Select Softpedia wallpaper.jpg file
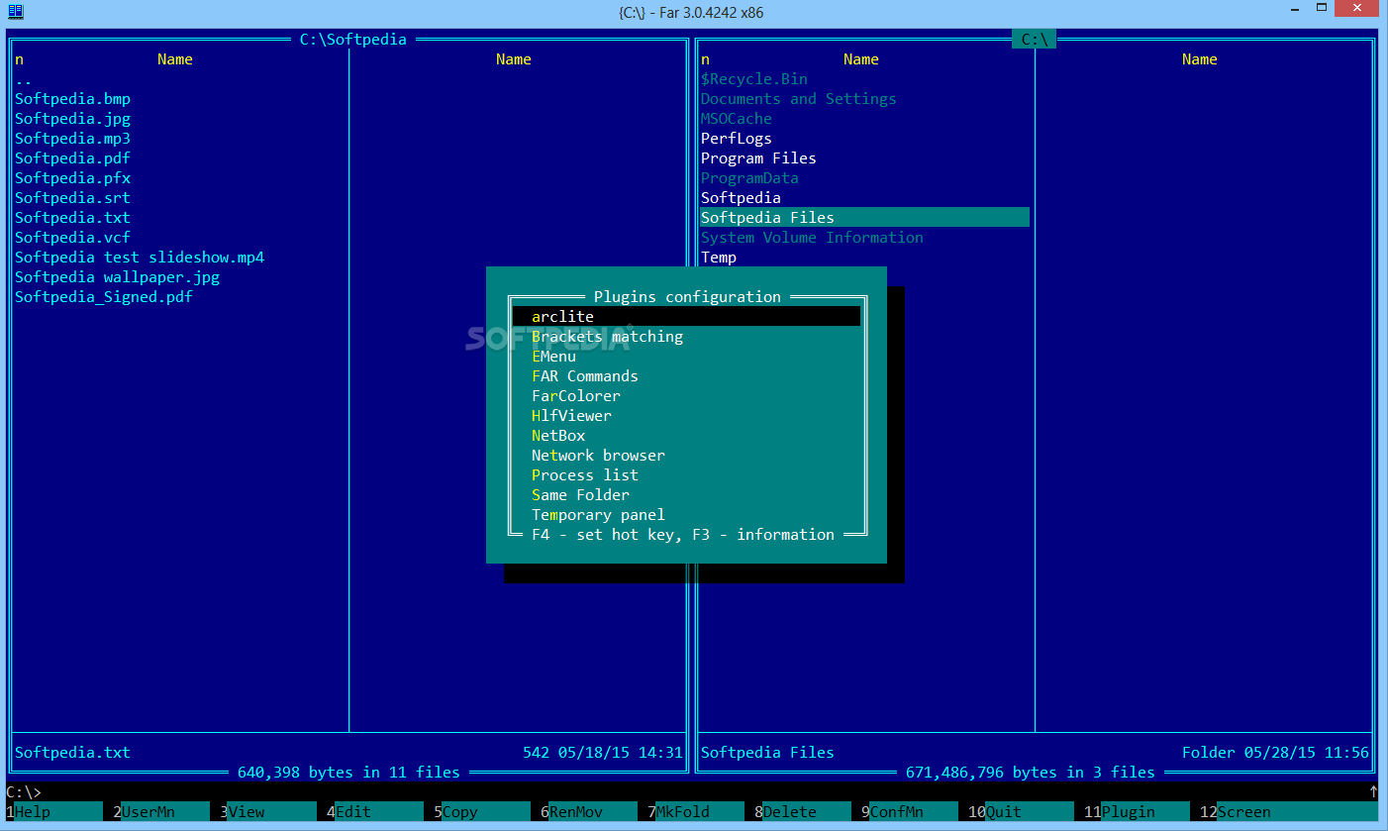 (x=117, y=276)
